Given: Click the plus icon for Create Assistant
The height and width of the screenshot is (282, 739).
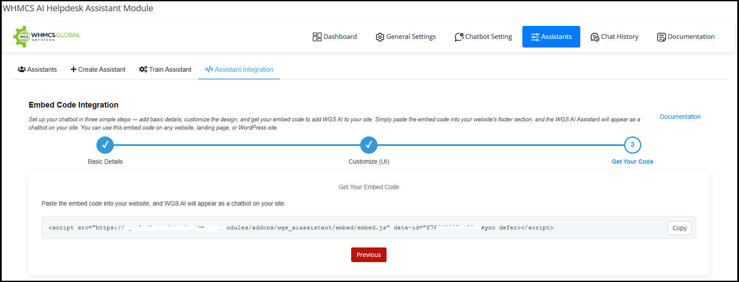Looking at the screenshot, I should (x=74, y=70).
